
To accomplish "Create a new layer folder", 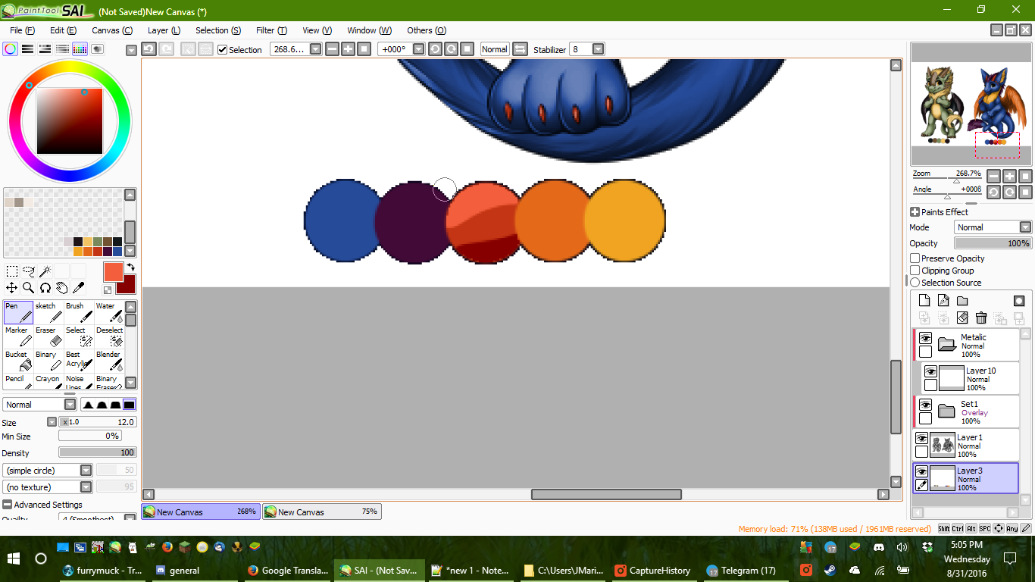I will (962, 301).
